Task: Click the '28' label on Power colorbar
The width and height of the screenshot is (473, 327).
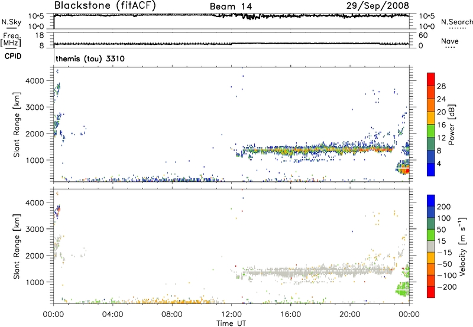Action: tap(441, 86)
